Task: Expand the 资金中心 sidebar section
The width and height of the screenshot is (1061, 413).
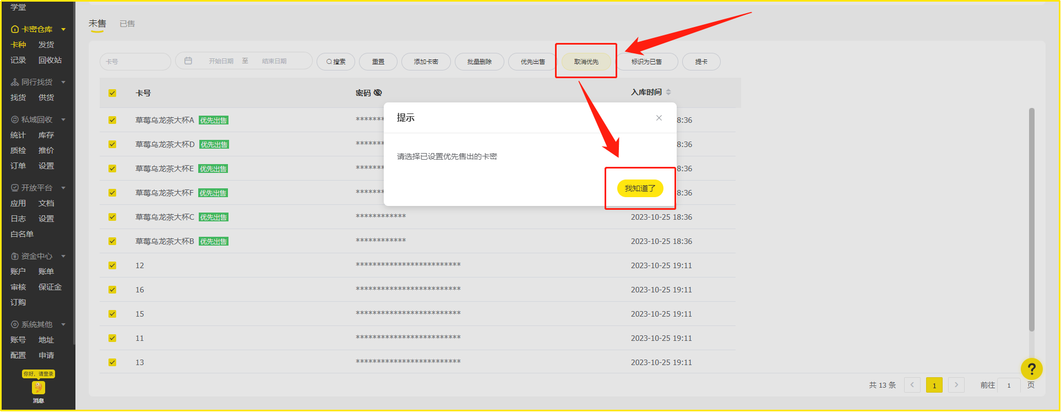Action: click(x=63, y=256)
